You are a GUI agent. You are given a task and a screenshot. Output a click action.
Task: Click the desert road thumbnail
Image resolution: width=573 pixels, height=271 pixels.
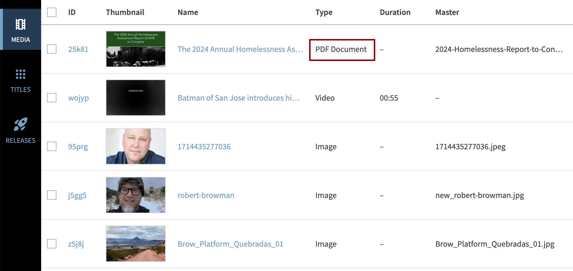(135, 243)
